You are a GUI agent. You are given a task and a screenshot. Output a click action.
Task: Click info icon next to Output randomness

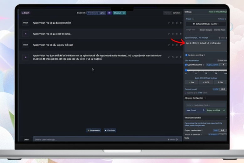click(x=202, y=130)
